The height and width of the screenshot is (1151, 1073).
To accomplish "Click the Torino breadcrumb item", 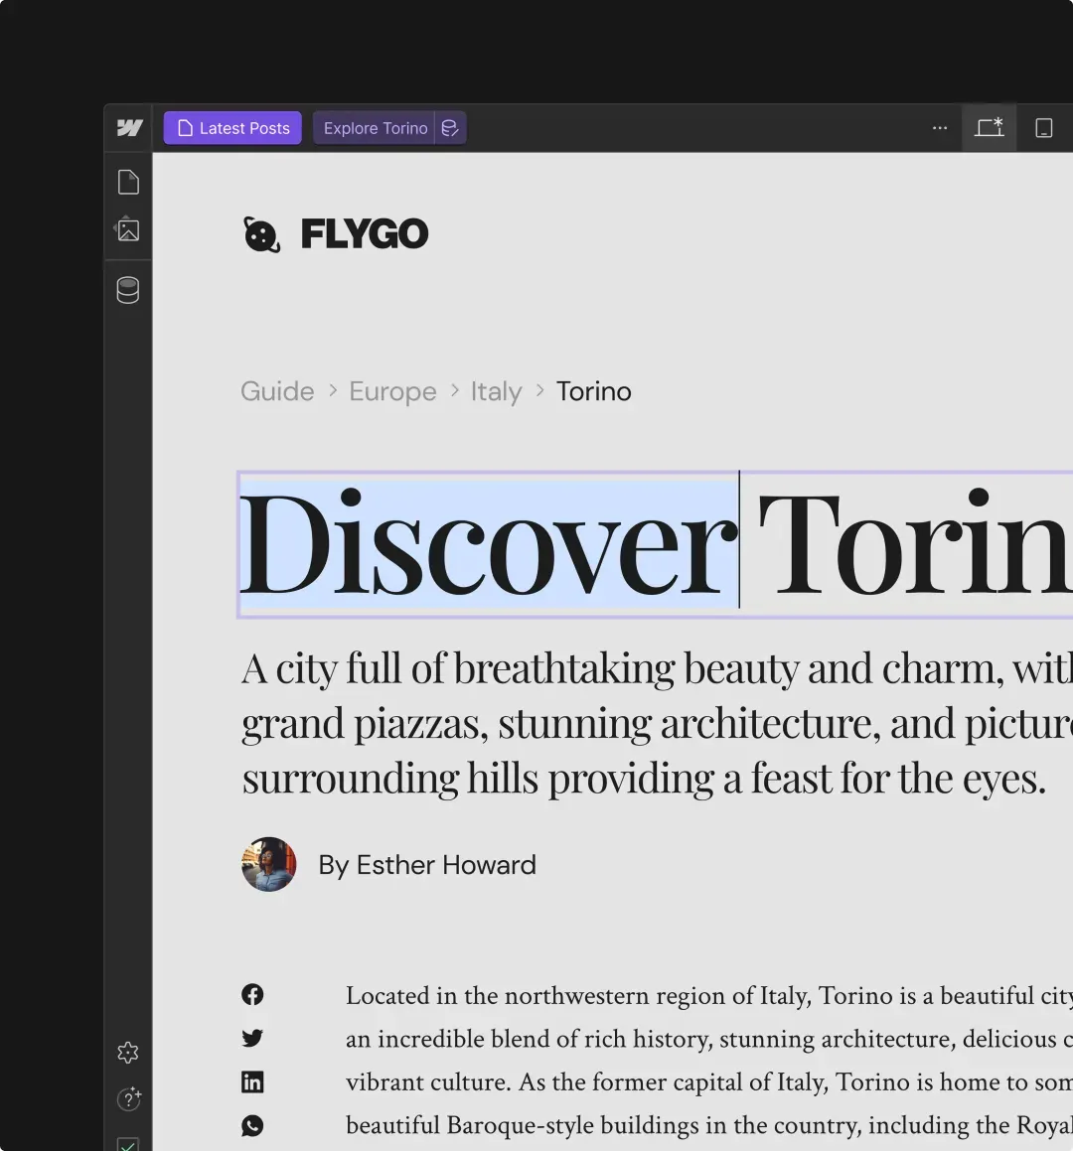I will pos(593,391).
